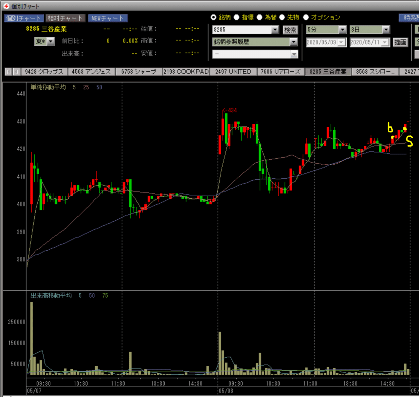Click the 単純移動平均 chart label
Viewport: 419px width, 397px height.
click(48, 87)
